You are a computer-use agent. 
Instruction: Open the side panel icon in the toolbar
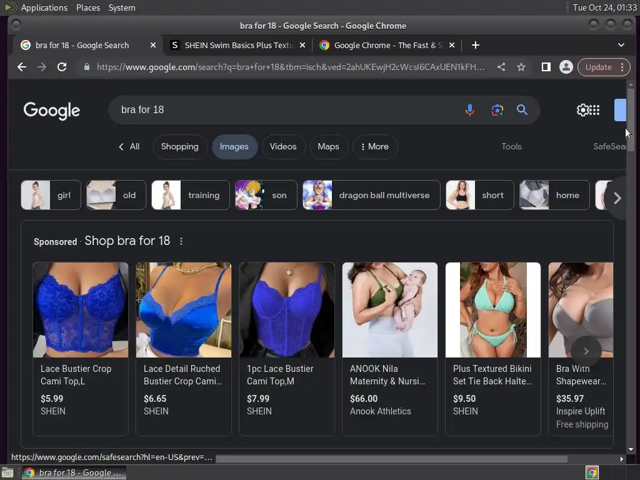[546, 67]
